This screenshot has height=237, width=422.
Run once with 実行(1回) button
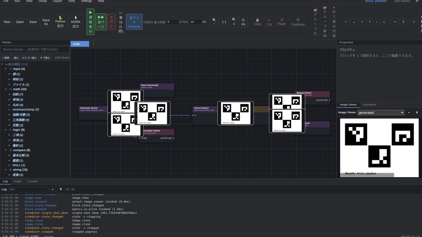click(x=120, y=22)
